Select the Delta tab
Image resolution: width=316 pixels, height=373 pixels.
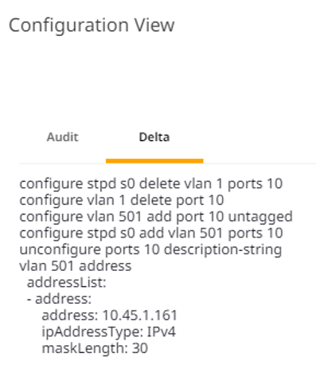154,137
